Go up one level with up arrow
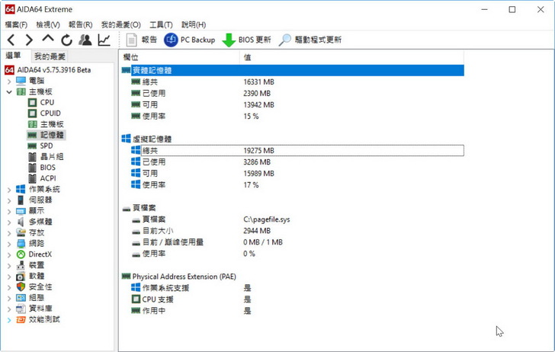The width and height of the screenshot is (555, 352). tap(48, 40)
